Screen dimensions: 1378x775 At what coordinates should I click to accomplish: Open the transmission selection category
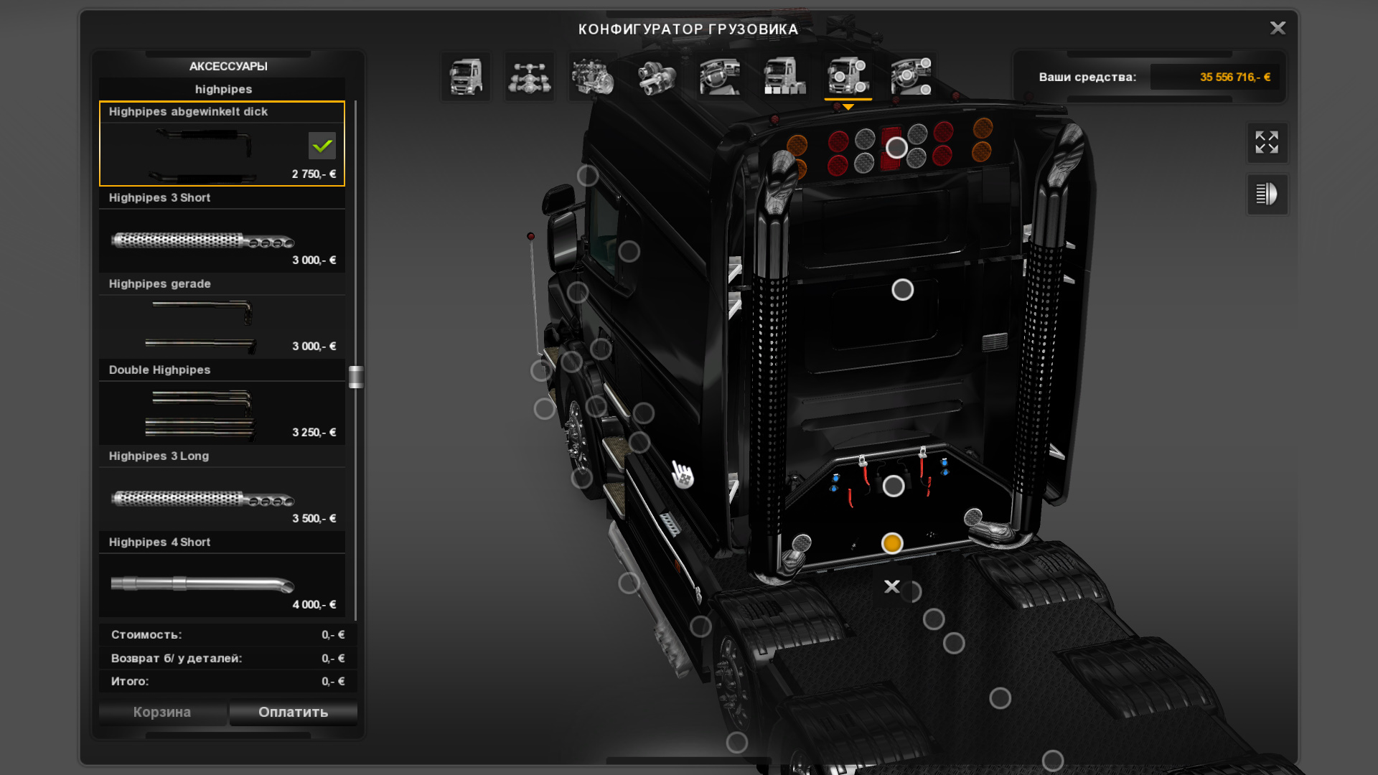pos(657,76)
